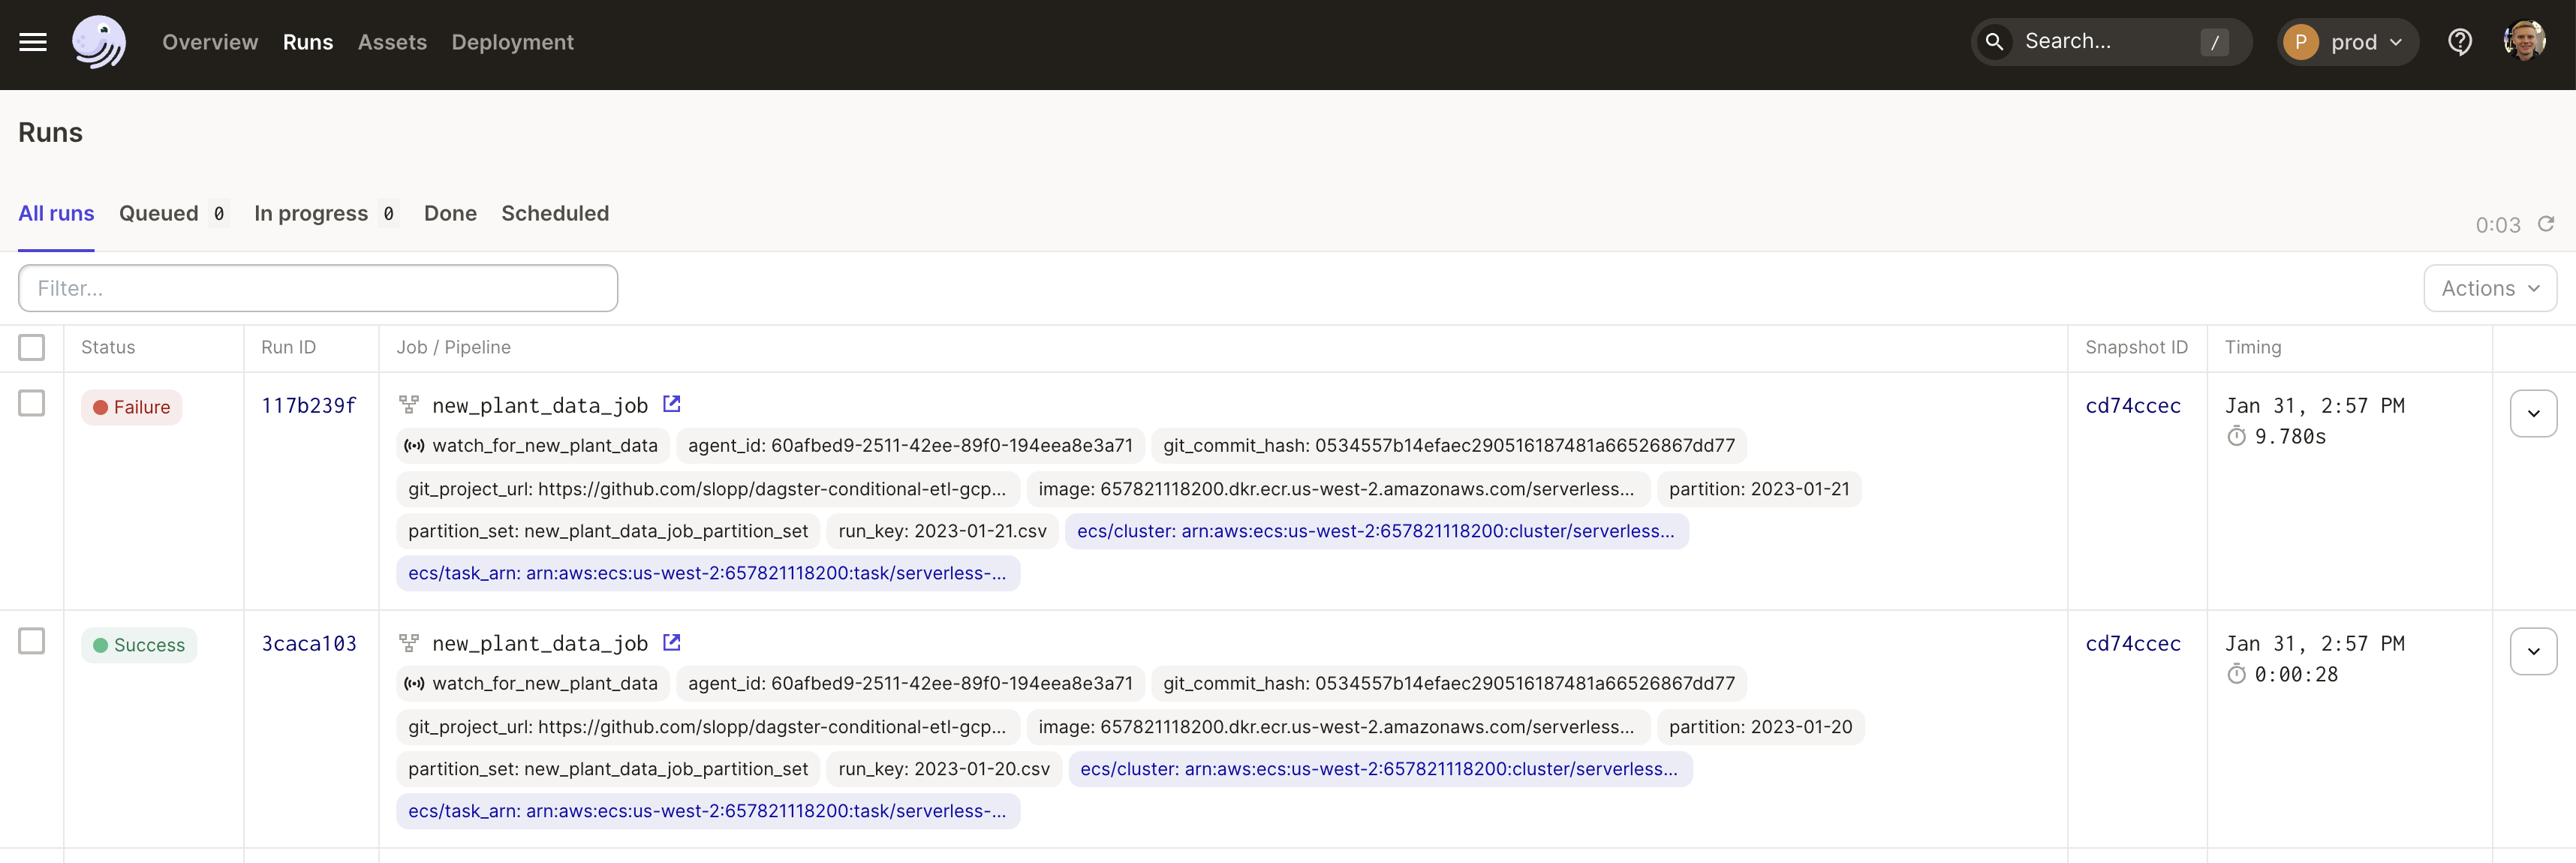Go to Assets in top navigation
Viewport: 2576px width, 863px height.
392,42
